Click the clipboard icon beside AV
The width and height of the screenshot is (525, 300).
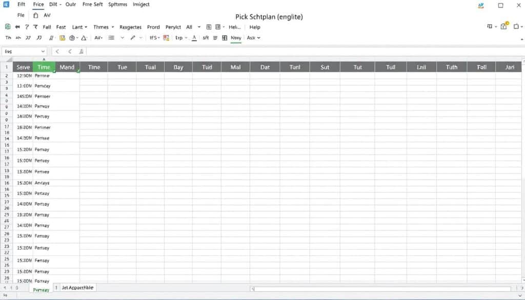click(x=35, y=15)
